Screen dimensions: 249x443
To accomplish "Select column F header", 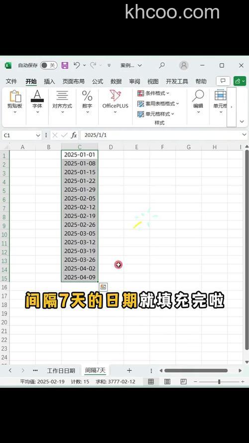I will point(163,147).
